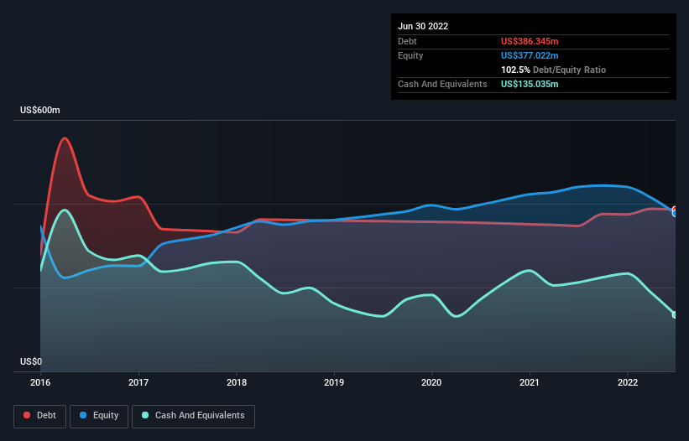Click the teal Cash legend dot

click(145, 415)
